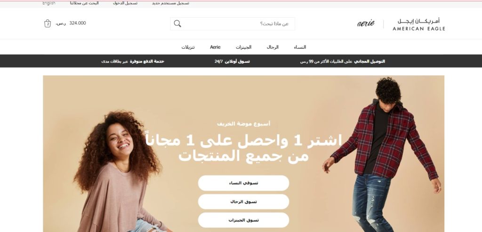Viewport: 482px width, 232px height.
Task: Open the store locator link
Action: click(x=84, y=3)
